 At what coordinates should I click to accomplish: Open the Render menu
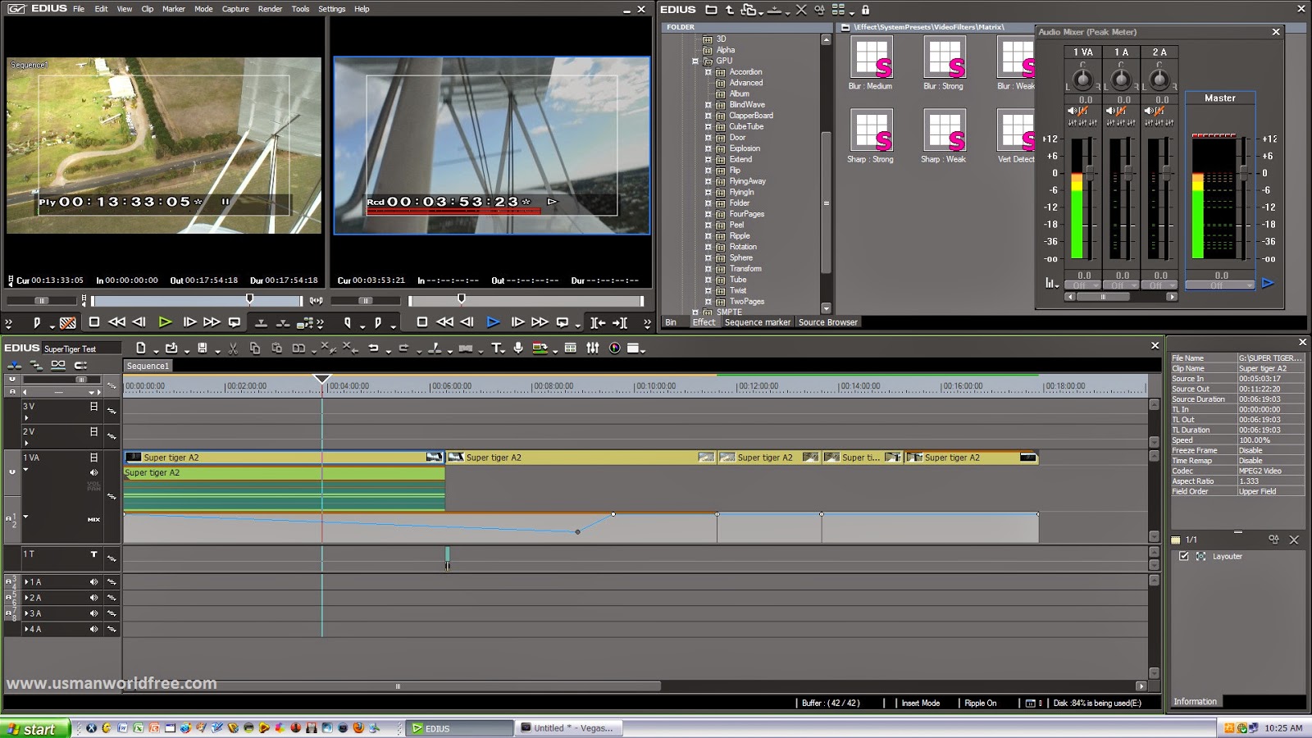point(270,9)
